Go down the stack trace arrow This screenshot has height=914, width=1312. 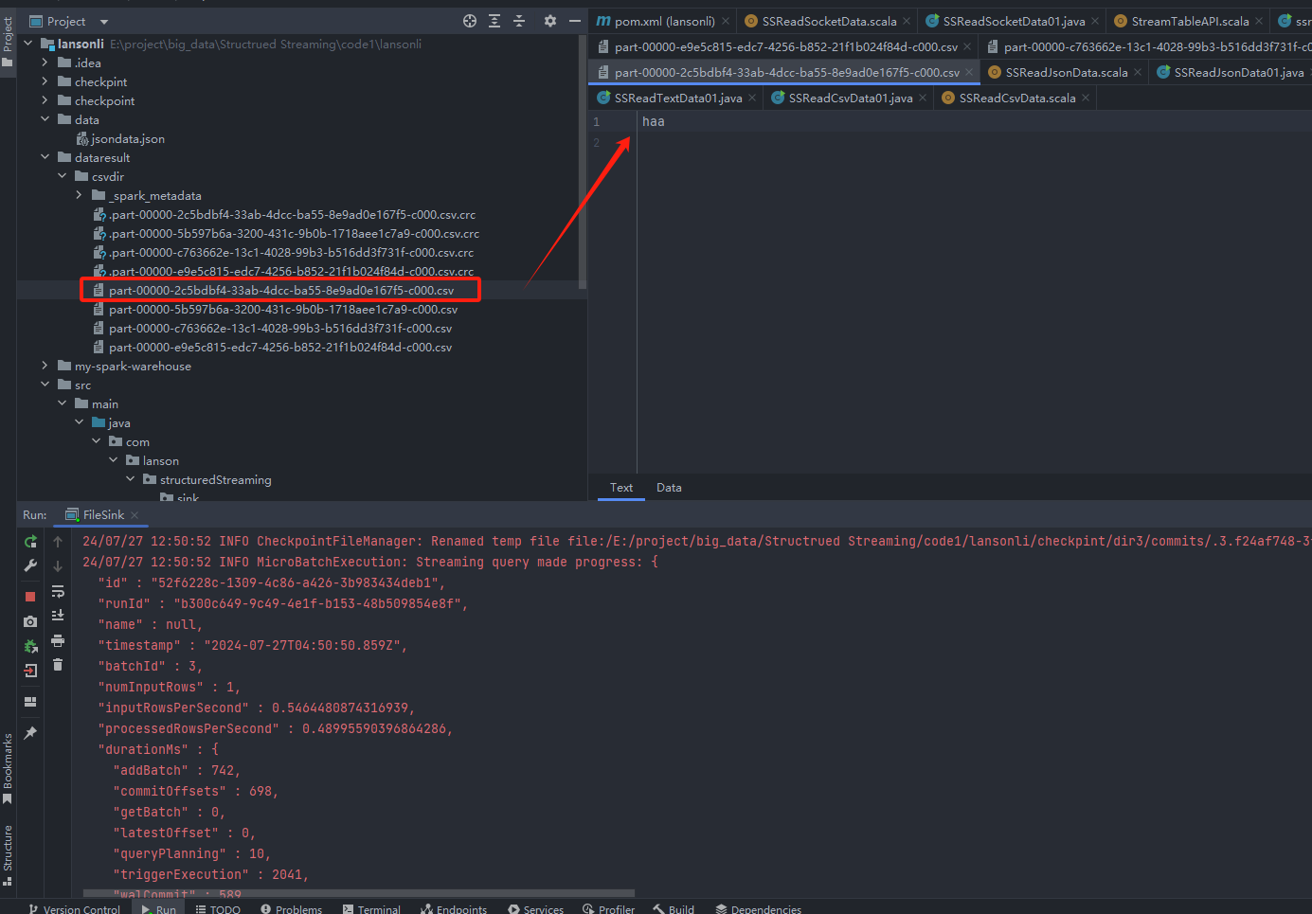tap(58, 566)
